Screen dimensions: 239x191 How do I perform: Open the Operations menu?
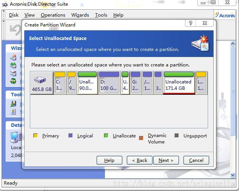point(53,15)
